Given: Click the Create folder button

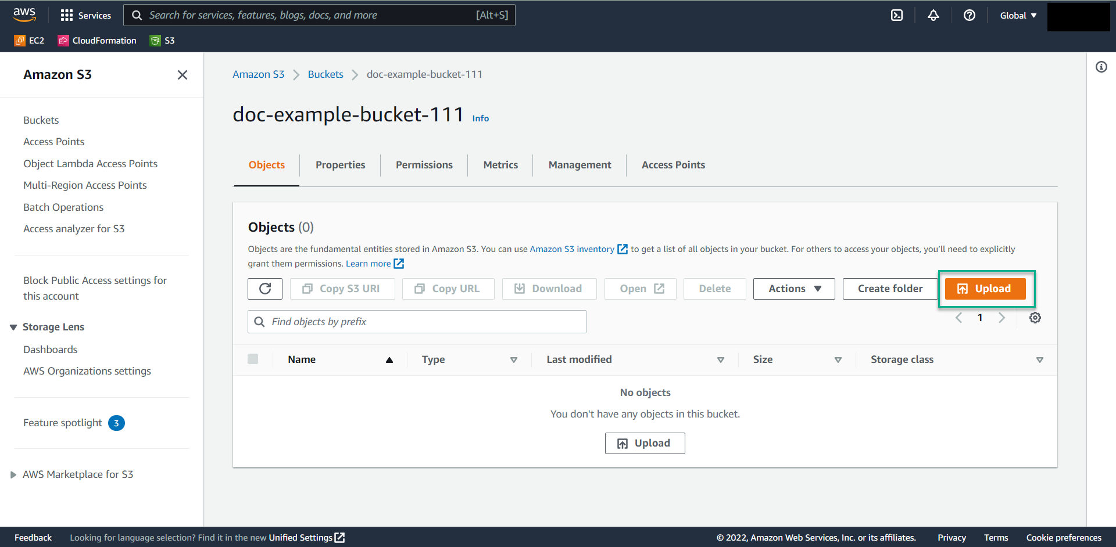Looking at the screenshot, I should [890, 289].
